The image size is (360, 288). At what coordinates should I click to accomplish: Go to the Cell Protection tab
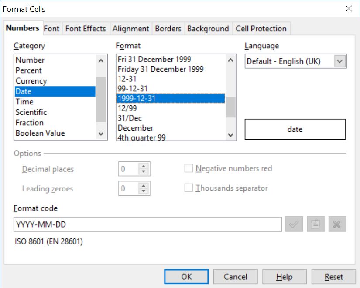pyautogui.click(x=261, y=29)
